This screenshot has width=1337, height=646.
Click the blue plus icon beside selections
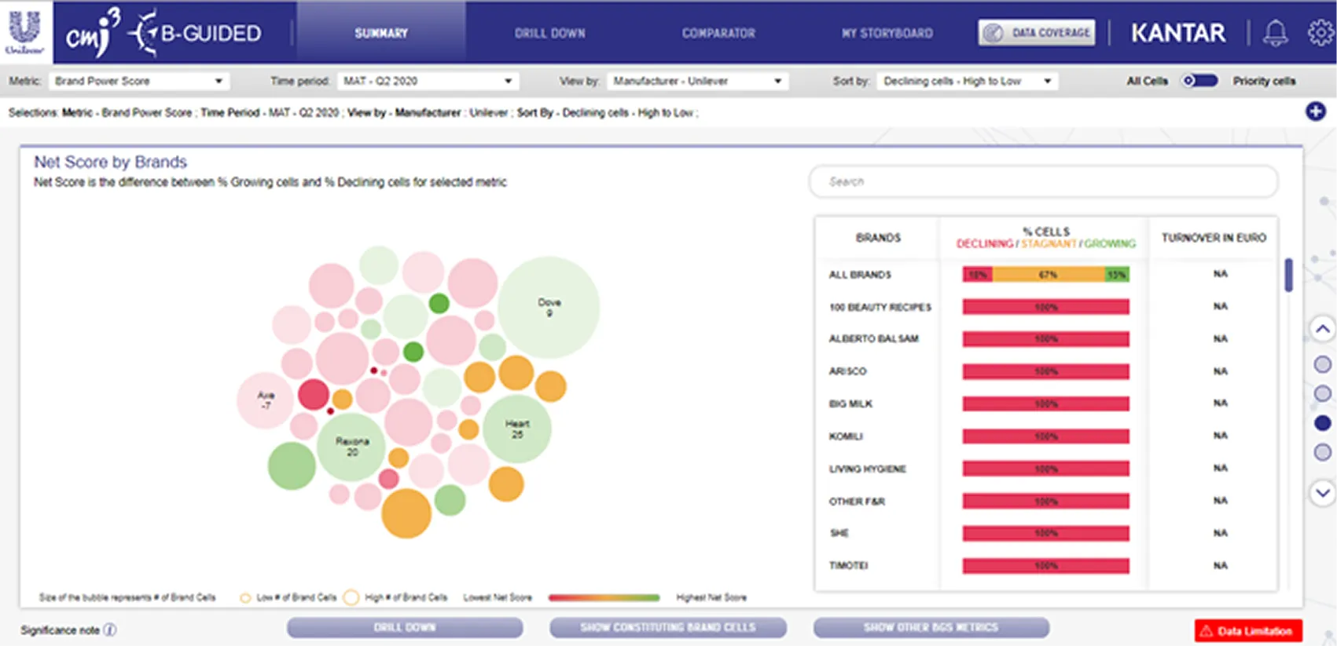click(x=1316, y=111)
